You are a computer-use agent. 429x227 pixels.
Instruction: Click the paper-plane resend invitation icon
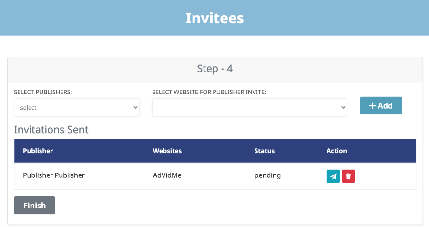(x=333, y=176)
